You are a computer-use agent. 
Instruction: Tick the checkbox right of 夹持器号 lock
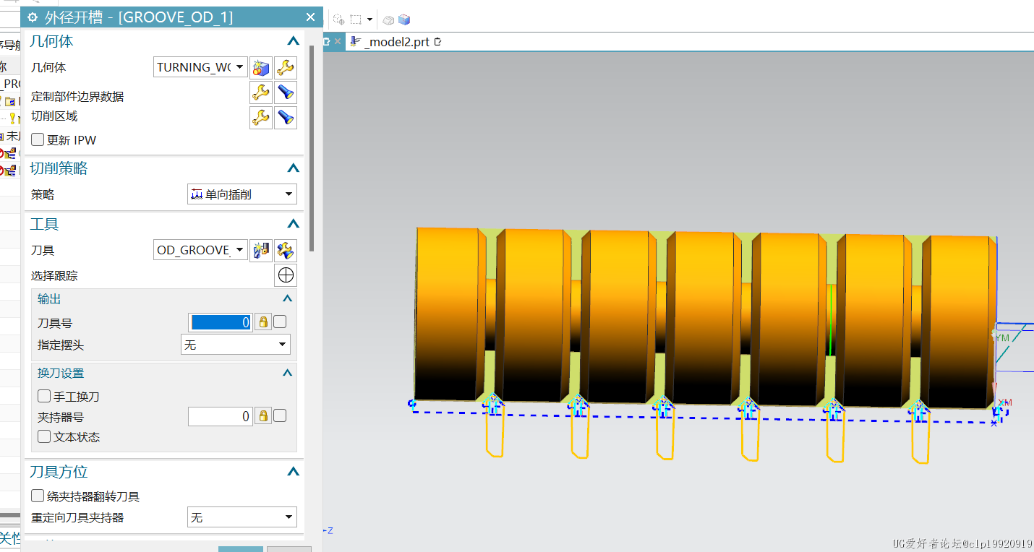(x=280, y=415)
